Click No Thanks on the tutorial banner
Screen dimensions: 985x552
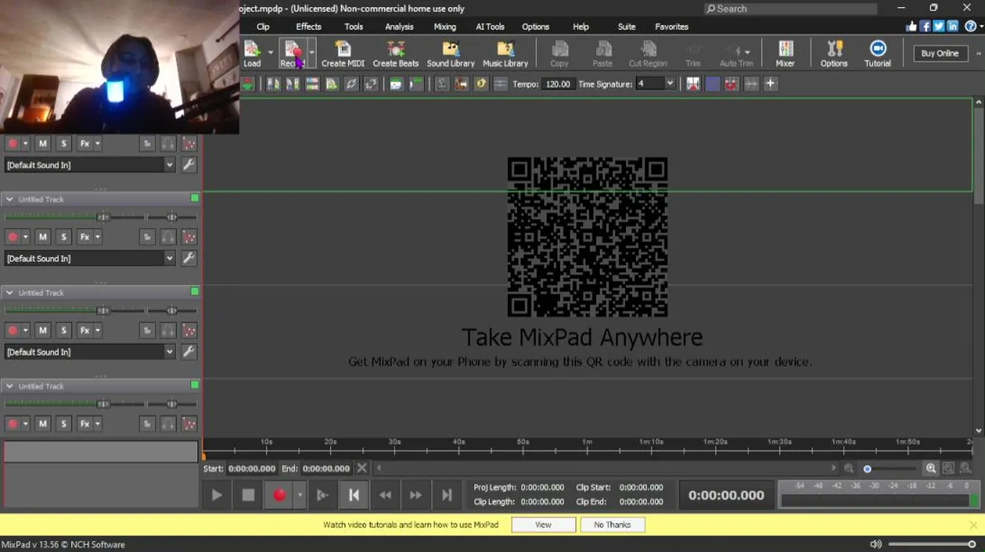point(612,524)
